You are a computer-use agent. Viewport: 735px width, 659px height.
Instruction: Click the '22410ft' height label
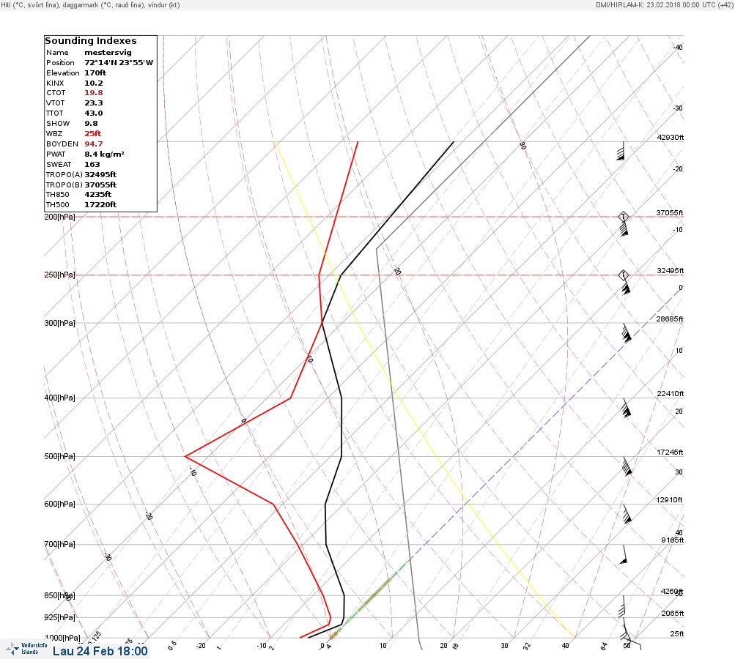(670, 393)
